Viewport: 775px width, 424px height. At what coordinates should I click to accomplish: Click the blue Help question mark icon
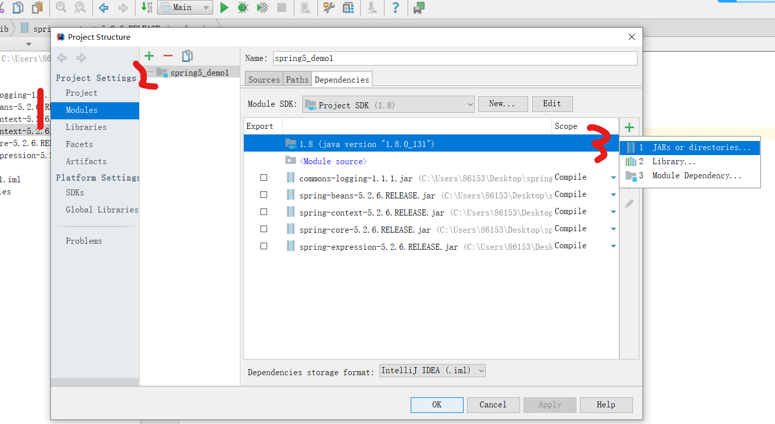pos(396,8)
